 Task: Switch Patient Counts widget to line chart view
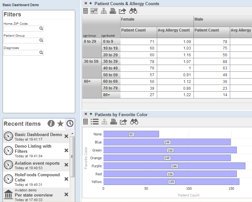[94, 11]
